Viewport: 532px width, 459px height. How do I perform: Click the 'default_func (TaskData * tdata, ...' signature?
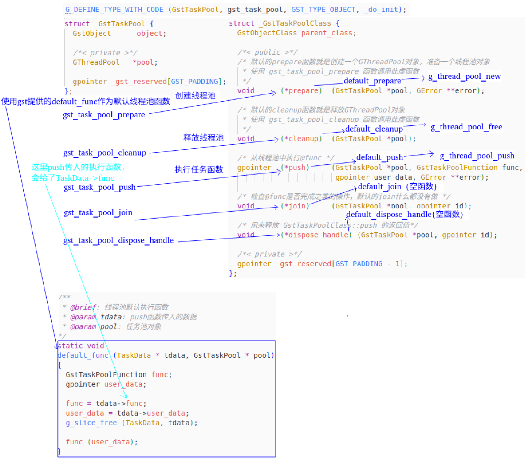(166, 355)
